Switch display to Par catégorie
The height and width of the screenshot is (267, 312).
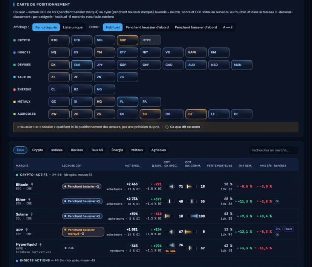tap(46, 27)
